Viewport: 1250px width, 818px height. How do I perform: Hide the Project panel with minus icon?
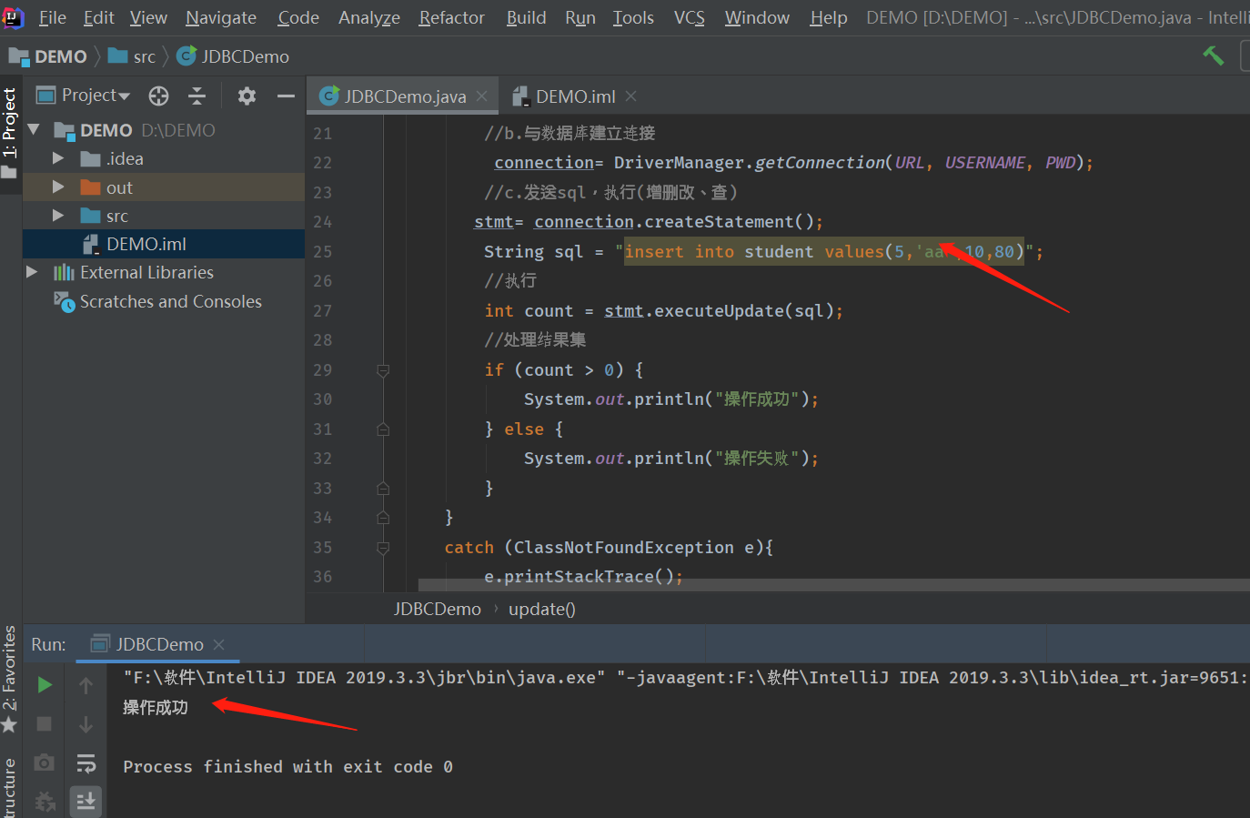pos(286,96)
